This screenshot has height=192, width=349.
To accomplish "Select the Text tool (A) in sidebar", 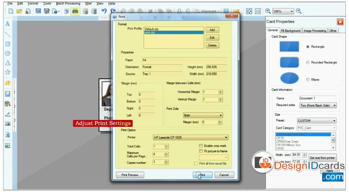I will click(7, 24).
